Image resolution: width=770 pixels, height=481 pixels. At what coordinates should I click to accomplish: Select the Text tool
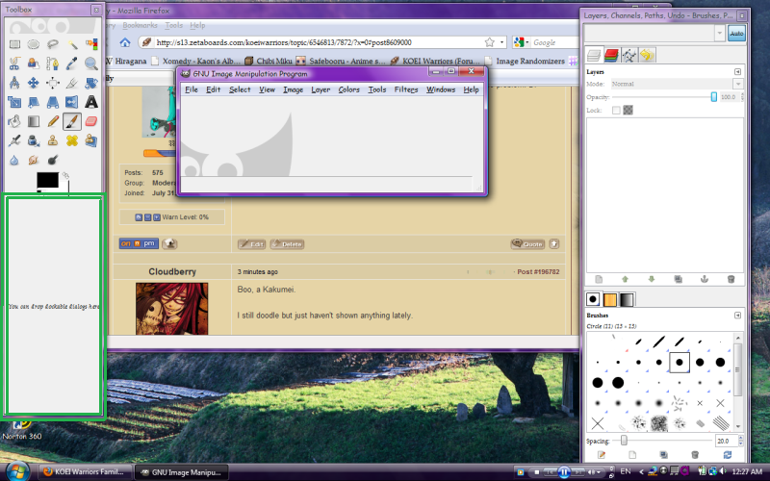click(91, 102)
